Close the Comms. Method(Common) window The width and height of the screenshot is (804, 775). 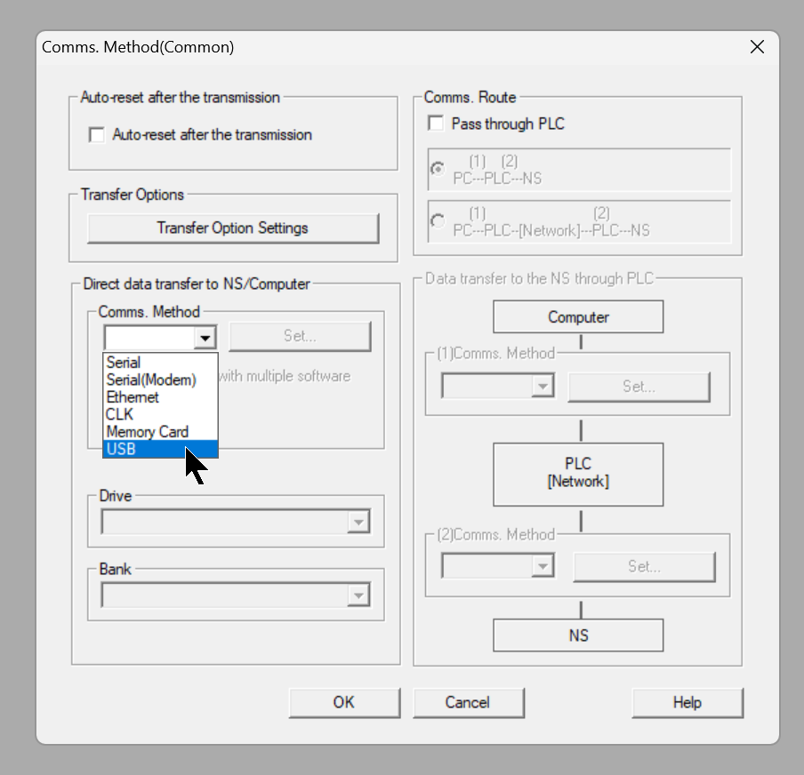757,47
